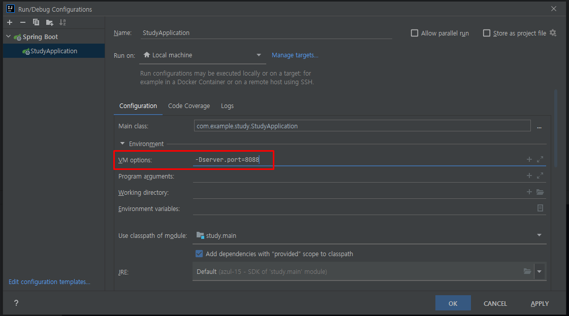Click the Main class input field
This screenshot has width=569, height=316.
click(x=362, y=126)
